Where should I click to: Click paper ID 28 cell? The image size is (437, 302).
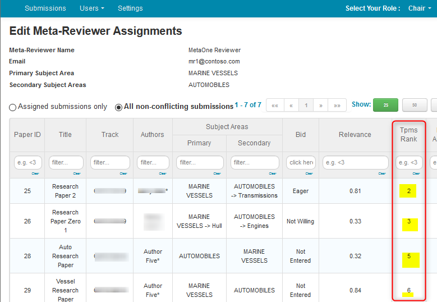[x=27, y=256]
